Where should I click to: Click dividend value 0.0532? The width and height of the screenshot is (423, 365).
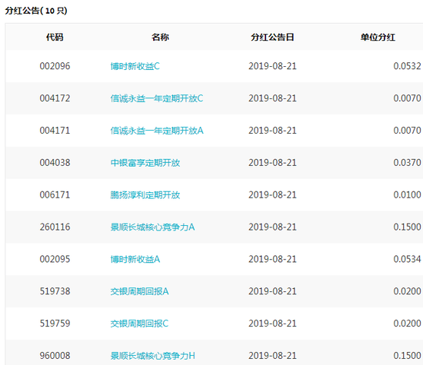point(407,66)
